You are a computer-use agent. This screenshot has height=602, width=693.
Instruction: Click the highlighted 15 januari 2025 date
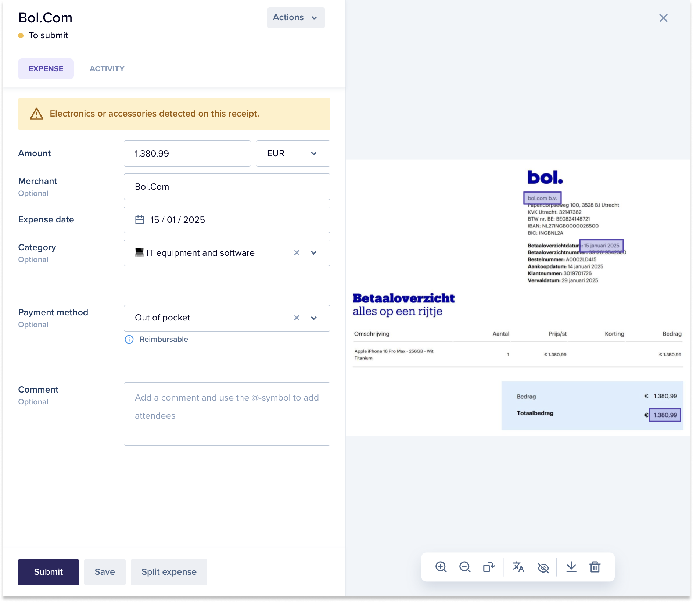[x=602, y=246]
